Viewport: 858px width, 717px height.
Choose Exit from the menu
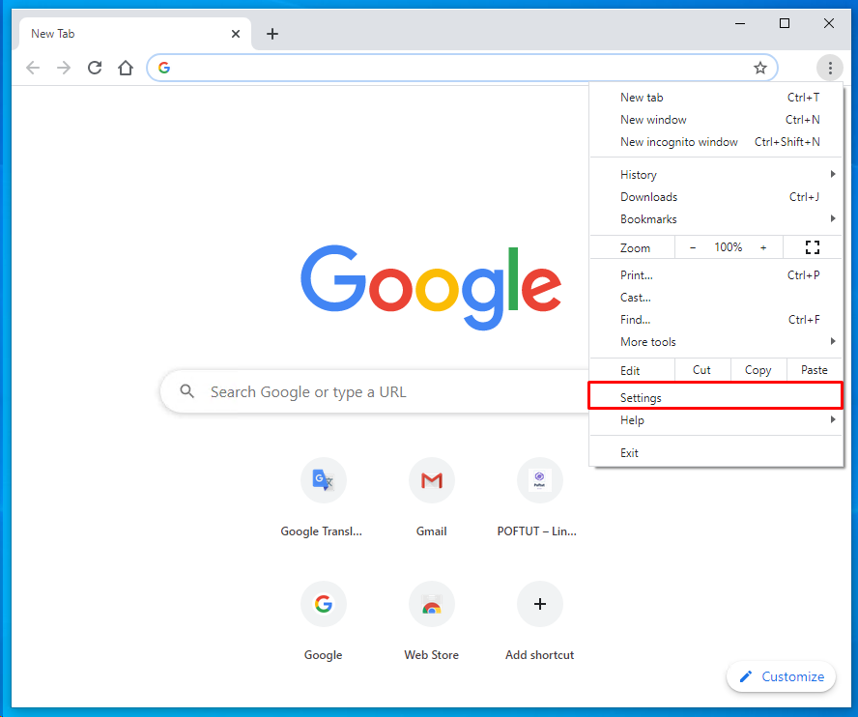(x=716, y=452)
